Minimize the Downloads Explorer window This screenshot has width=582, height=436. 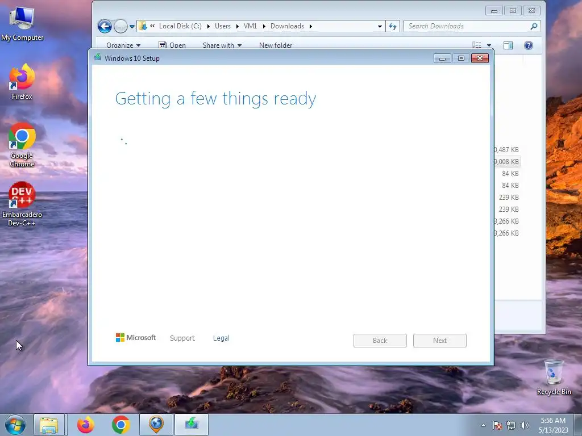click(494, 11)
